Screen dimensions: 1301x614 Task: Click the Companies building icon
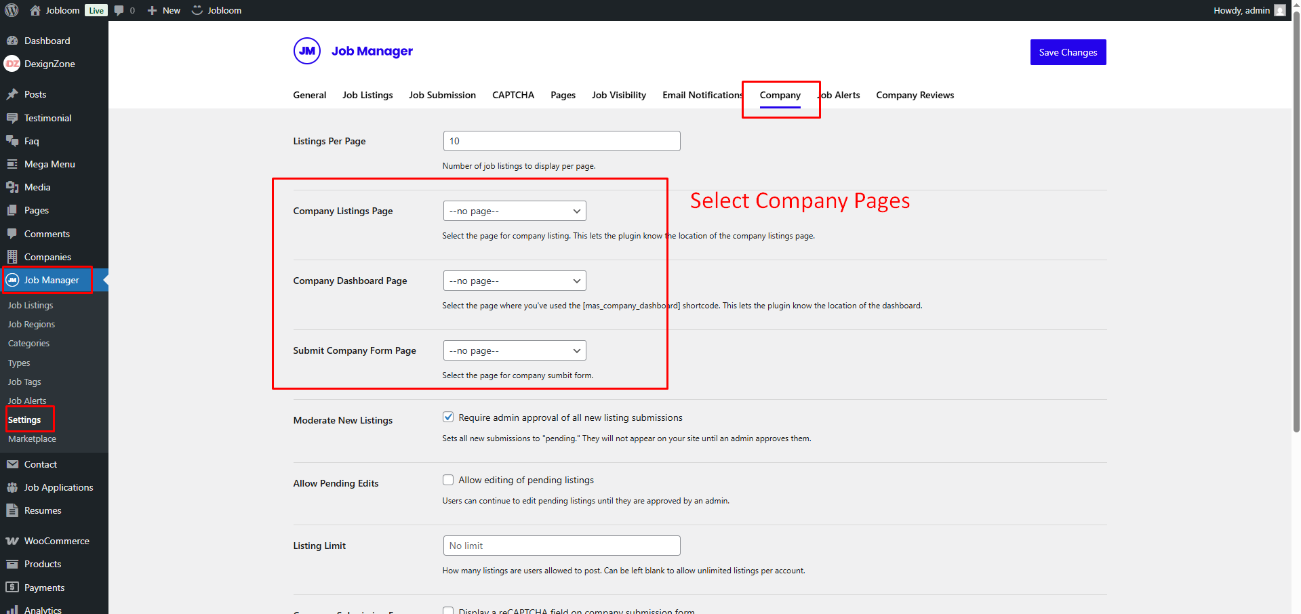tap(12, 257)
